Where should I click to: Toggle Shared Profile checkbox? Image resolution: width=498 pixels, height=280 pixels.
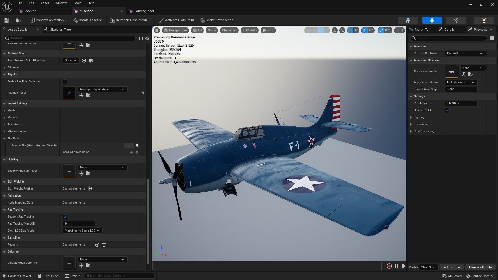coord(447,110)
